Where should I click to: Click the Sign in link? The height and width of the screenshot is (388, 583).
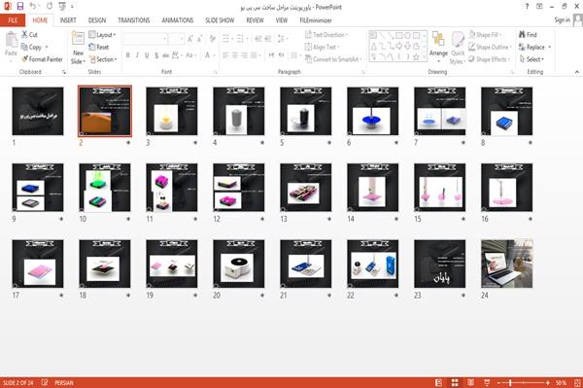click(x=562, y=20)
